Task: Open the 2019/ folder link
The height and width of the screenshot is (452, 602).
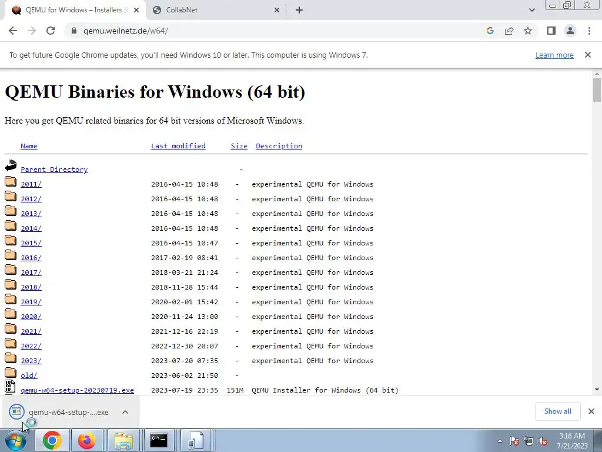Action: pyautogui.click(x=31, y=302)
